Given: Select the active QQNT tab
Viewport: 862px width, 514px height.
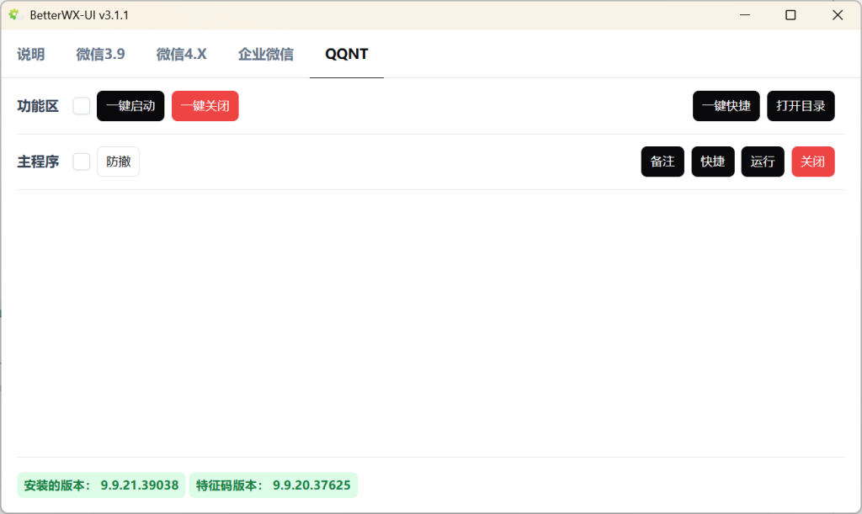Looking at the screenshot, I should [x=346, y=54].
